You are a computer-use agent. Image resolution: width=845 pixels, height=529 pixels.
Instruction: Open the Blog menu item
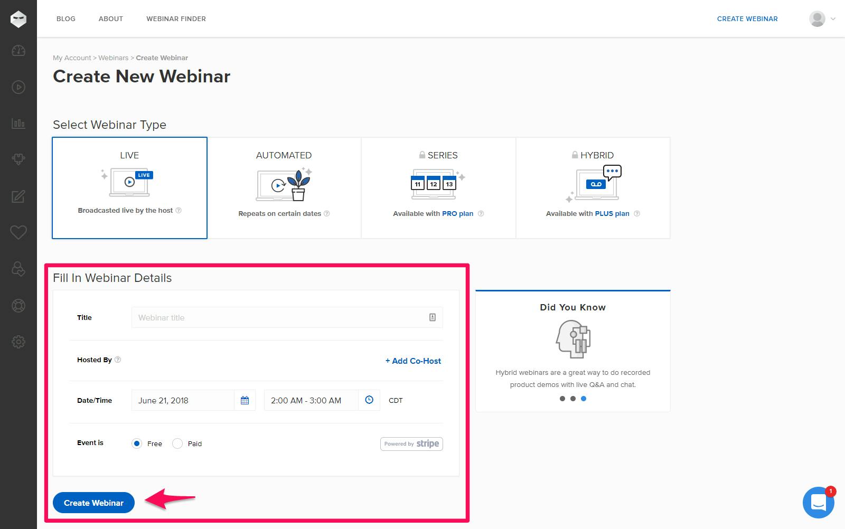point(66,18)
